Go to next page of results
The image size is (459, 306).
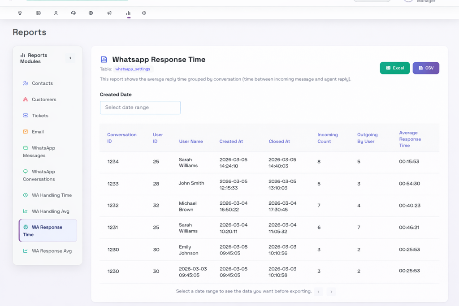coord(331,292)
